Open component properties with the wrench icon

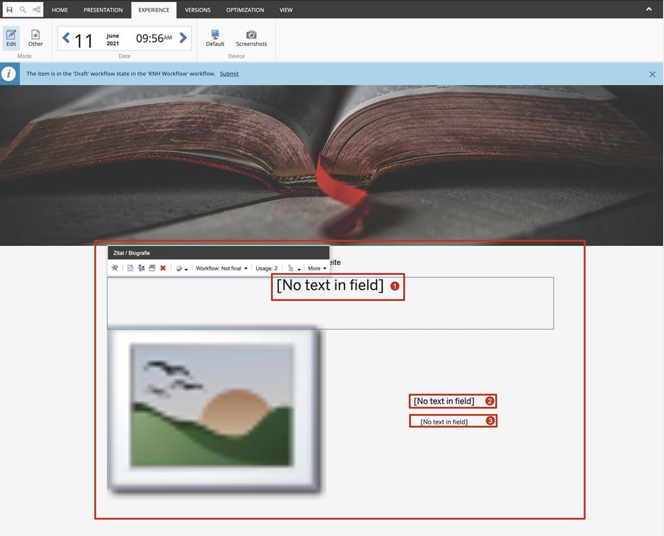(114, 268)
